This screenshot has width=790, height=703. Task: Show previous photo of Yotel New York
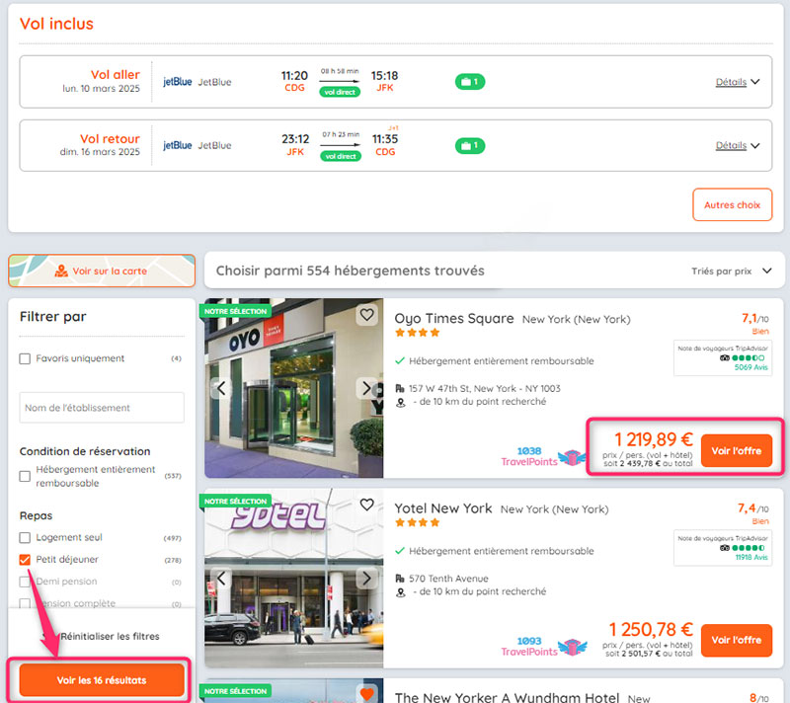220,578
